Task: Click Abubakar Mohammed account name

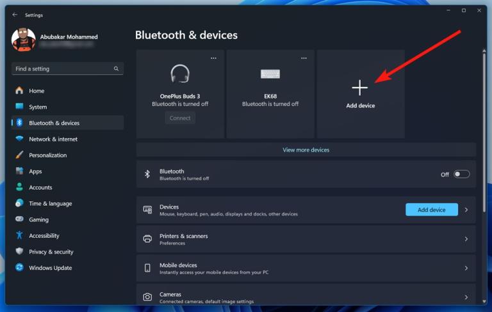Action: coord(69,37)
